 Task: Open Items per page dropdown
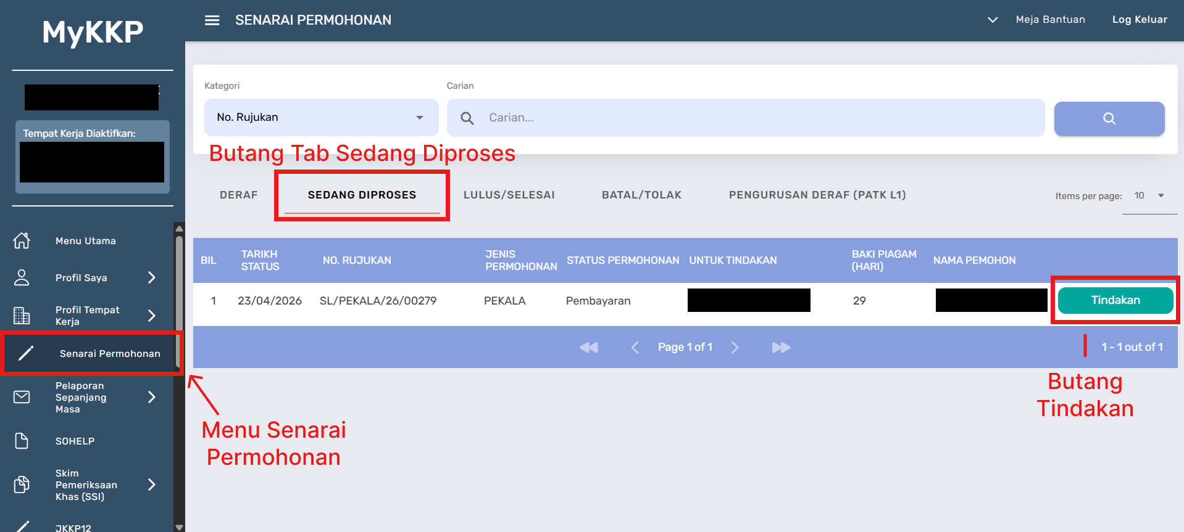coord(1149,196)
